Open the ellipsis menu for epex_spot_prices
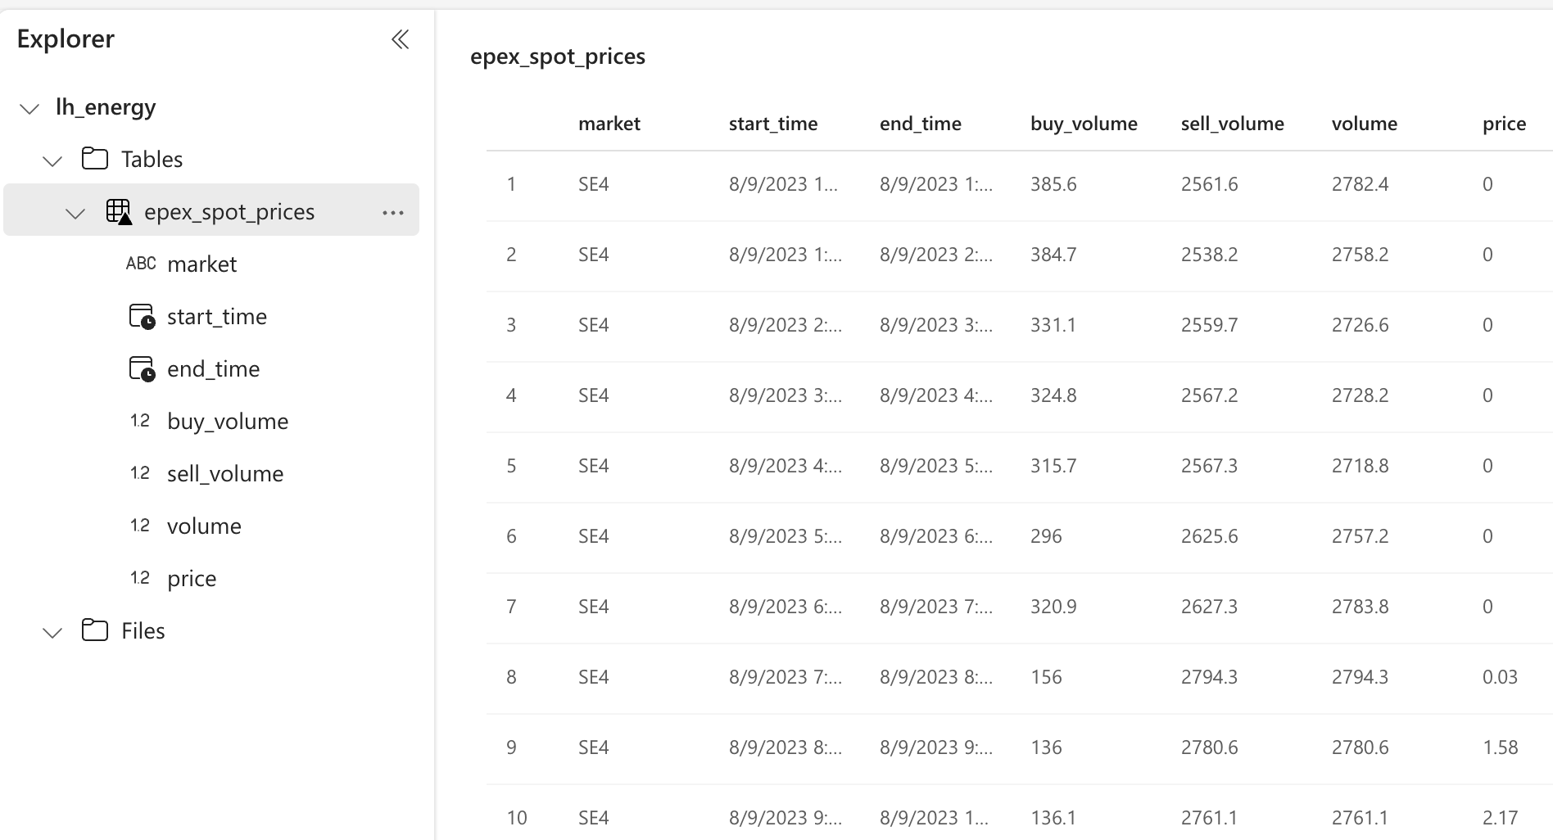1553x840 pixels. tap(393, 212)
